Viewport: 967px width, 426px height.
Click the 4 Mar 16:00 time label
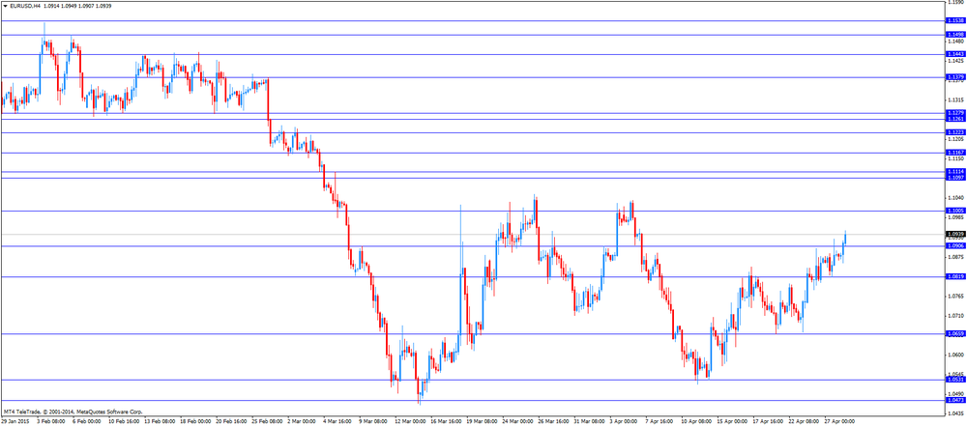[x=337, y=421]
